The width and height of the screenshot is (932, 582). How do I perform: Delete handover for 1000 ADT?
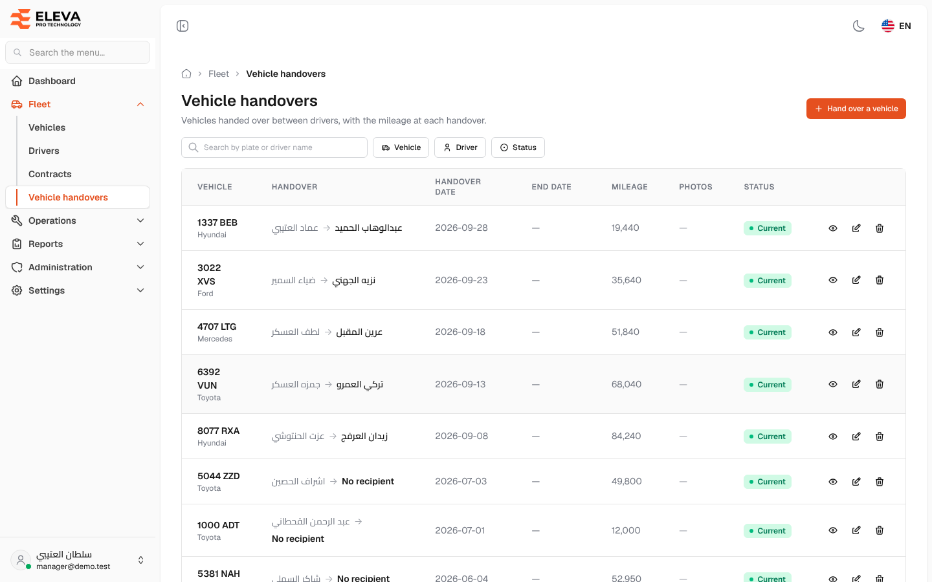pos(880,530)
